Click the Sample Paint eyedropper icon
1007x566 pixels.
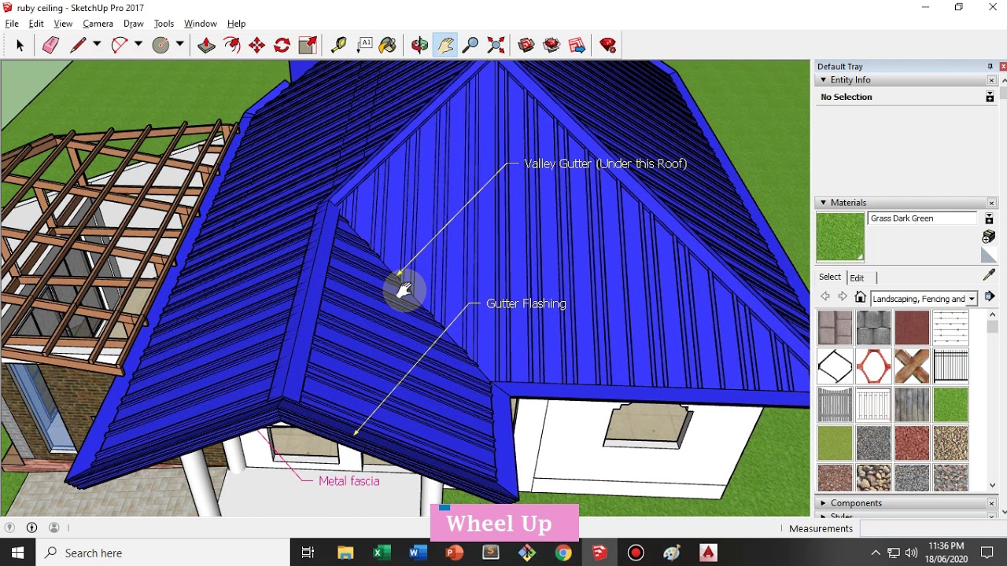pos(989,275)
